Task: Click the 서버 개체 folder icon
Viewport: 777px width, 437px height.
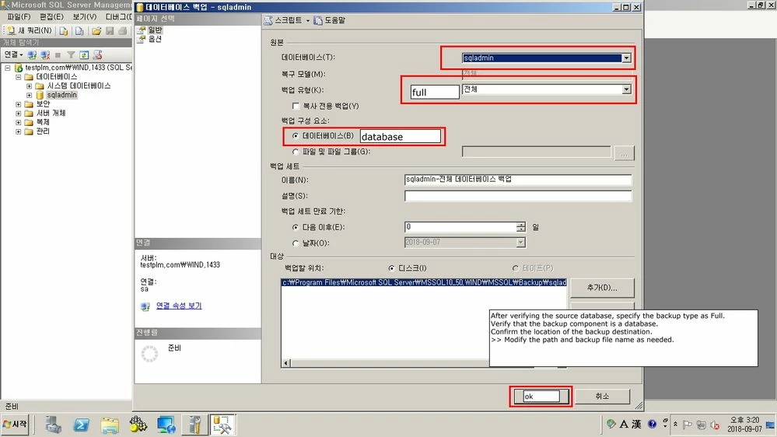Action: click(x=29, y=113)
